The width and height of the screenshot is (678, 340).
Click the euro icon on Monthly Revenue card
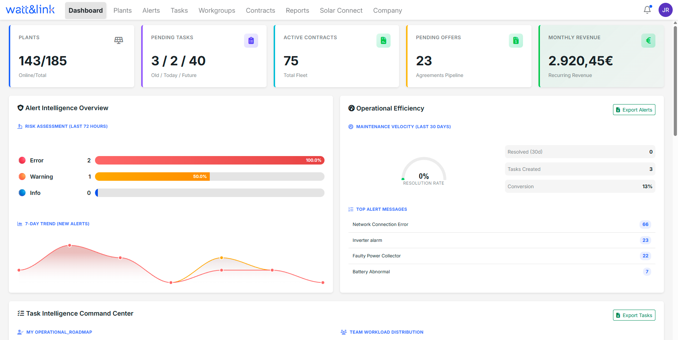coord(648,41)
